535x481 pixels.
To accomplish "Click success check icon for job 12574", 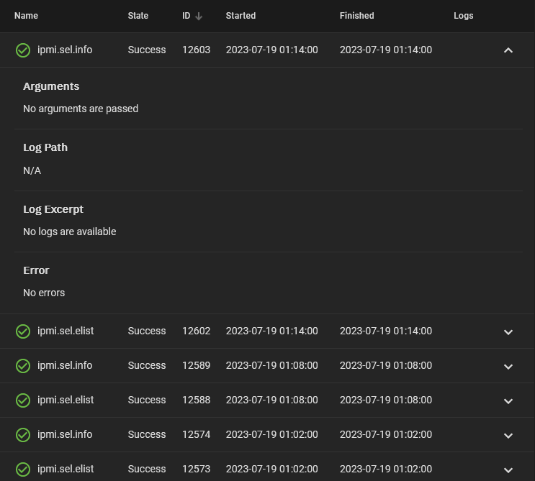I will point(23,435).
